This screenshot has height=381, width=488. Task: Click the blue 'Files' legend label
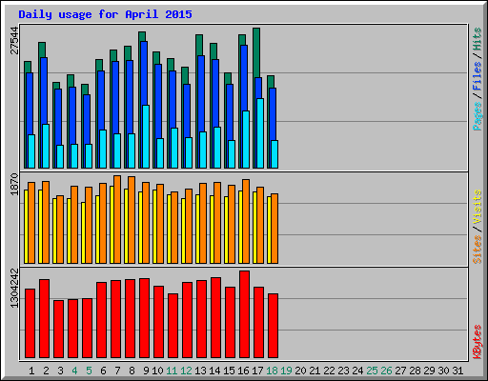(x=478, y=75)
